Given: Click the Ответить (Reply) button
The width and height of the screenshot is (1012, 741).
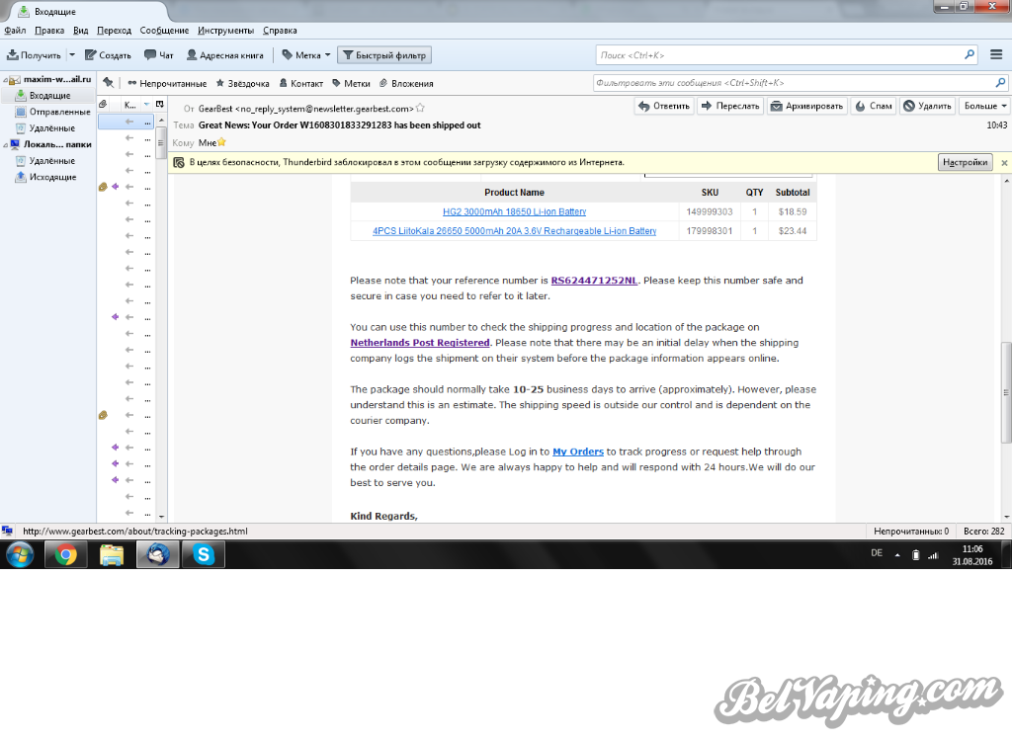Looking at the screenshot, I should click(664, 106).
